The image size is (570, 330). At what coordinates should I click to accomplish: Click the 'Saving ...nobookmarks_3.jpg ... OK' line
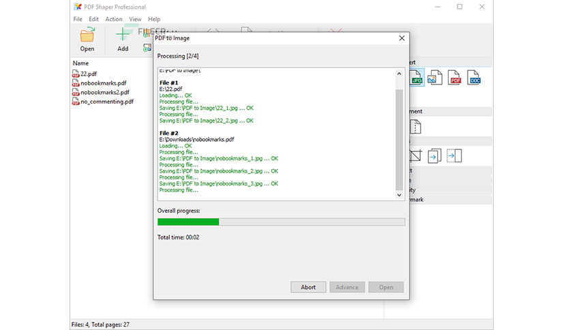(x=218, y=184)
